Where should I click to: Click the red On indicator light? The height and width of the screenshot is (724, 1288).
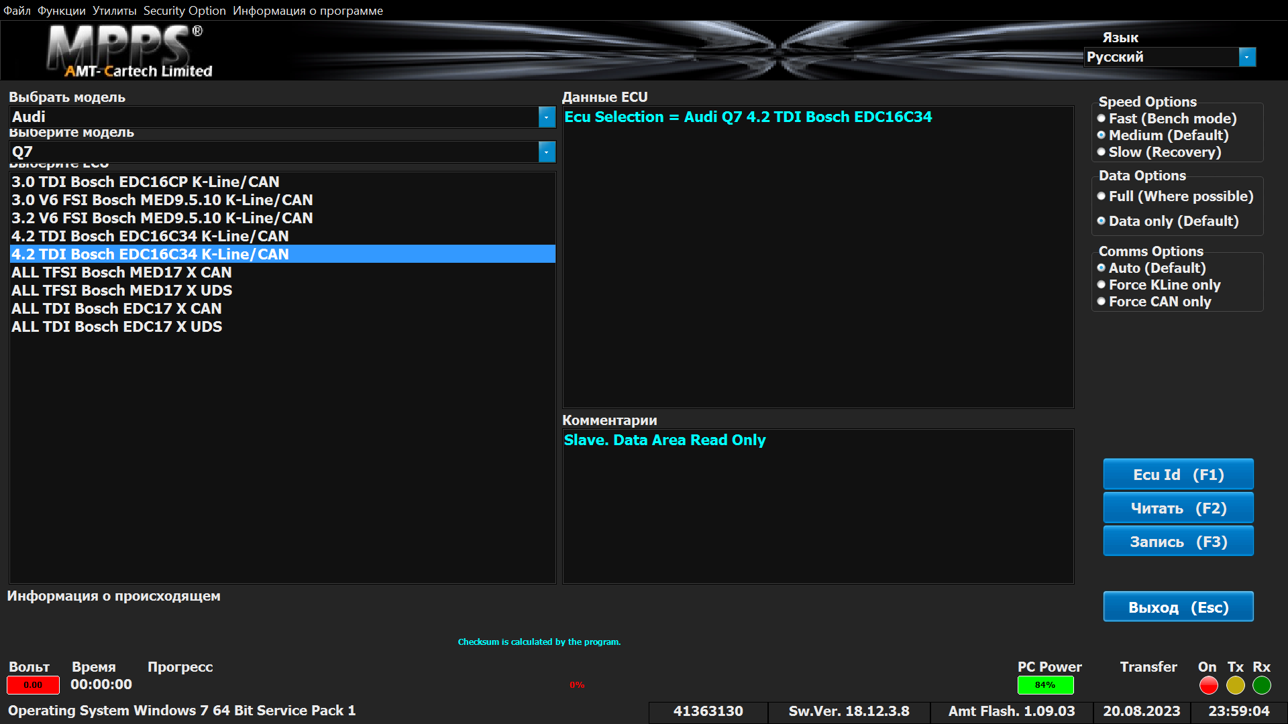pyautogui.click(x=1208, y=685)
